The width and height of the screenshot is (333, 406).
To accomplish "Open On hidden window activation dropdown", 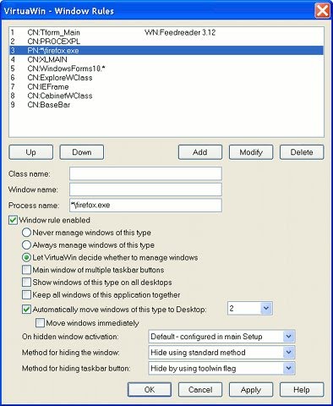I will coord(221,337).
